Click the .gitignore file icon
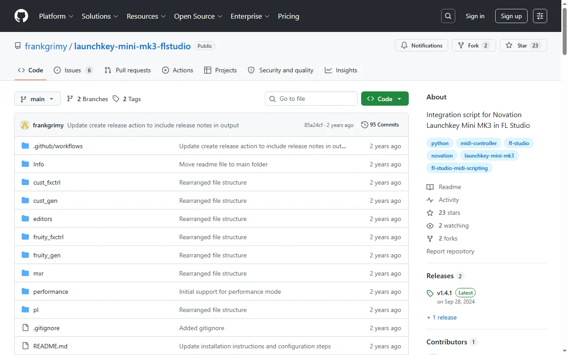Screen dimensions: 568x355 pyautogui.click(x=25, y=328)
